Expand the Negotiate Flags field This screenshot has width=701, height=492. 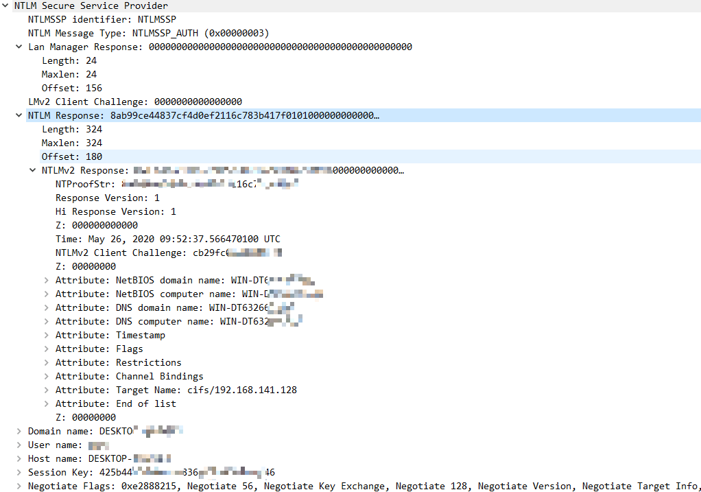tap(19, 486)
